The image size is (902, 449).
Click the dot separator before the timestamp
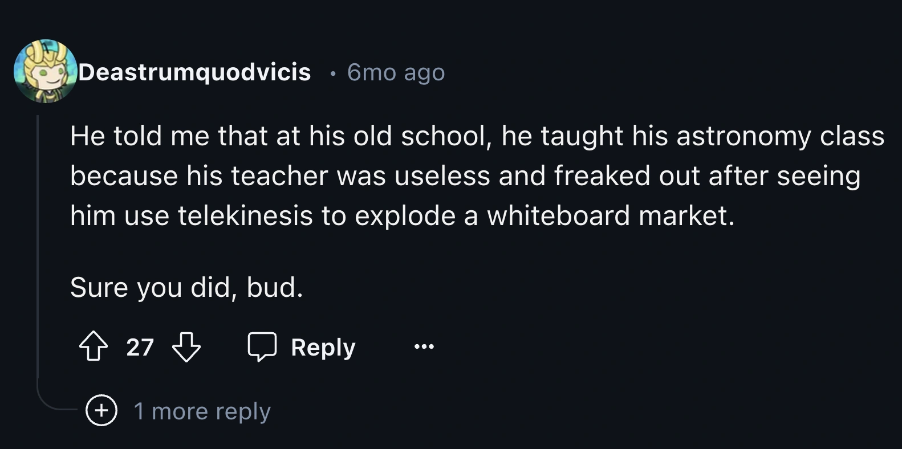coord(332,73)
